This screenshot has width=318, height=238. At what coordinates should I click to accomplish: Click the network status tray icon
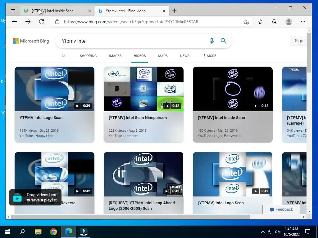[x=270, y=232]
